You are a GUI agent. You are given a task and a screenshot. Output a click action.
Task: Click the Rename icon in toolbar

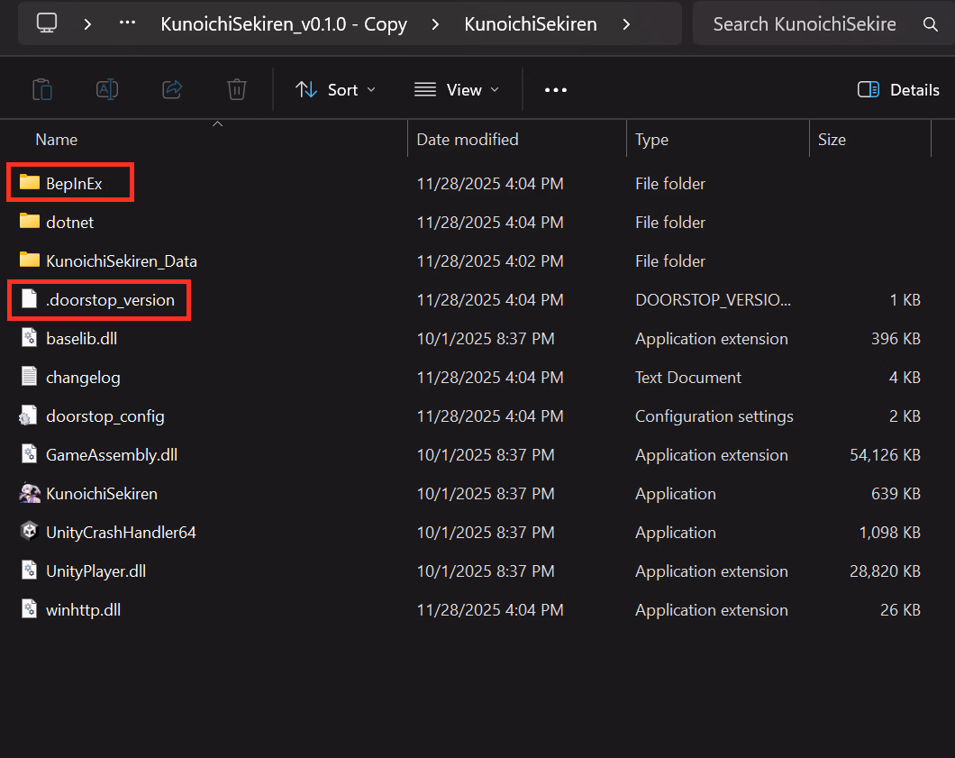click(x=107, y=89)
